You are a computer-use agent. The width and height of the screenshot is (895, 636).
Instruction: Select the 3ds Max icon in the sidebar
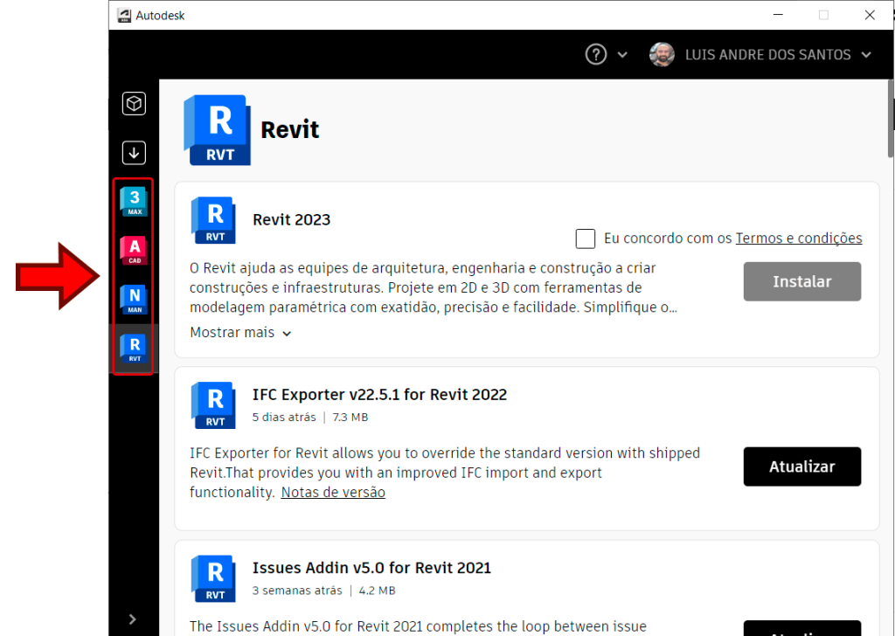(133, 203)
